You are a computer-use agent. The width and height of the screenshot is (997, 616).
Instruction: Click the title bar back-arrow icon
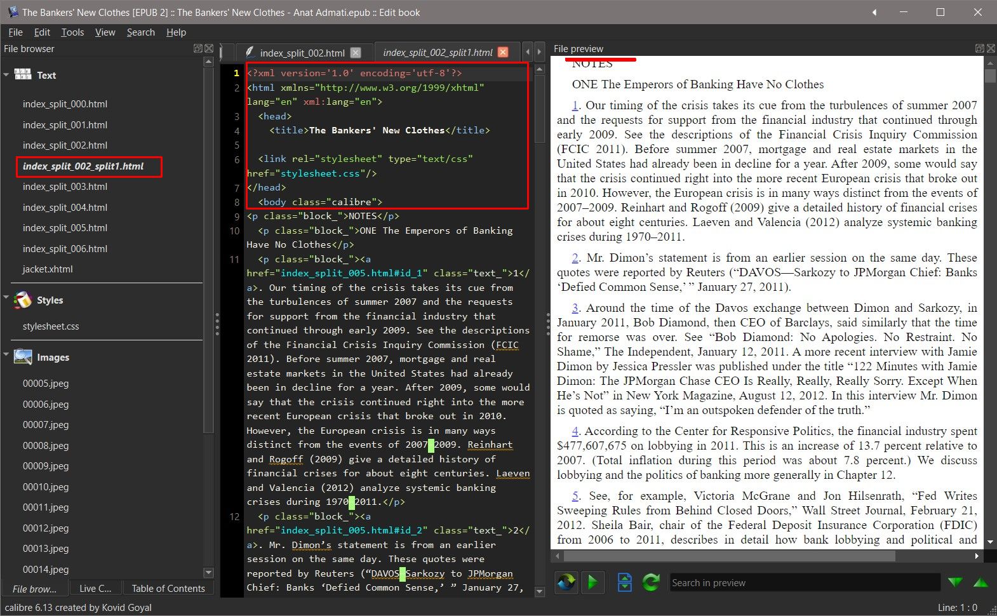874,12
